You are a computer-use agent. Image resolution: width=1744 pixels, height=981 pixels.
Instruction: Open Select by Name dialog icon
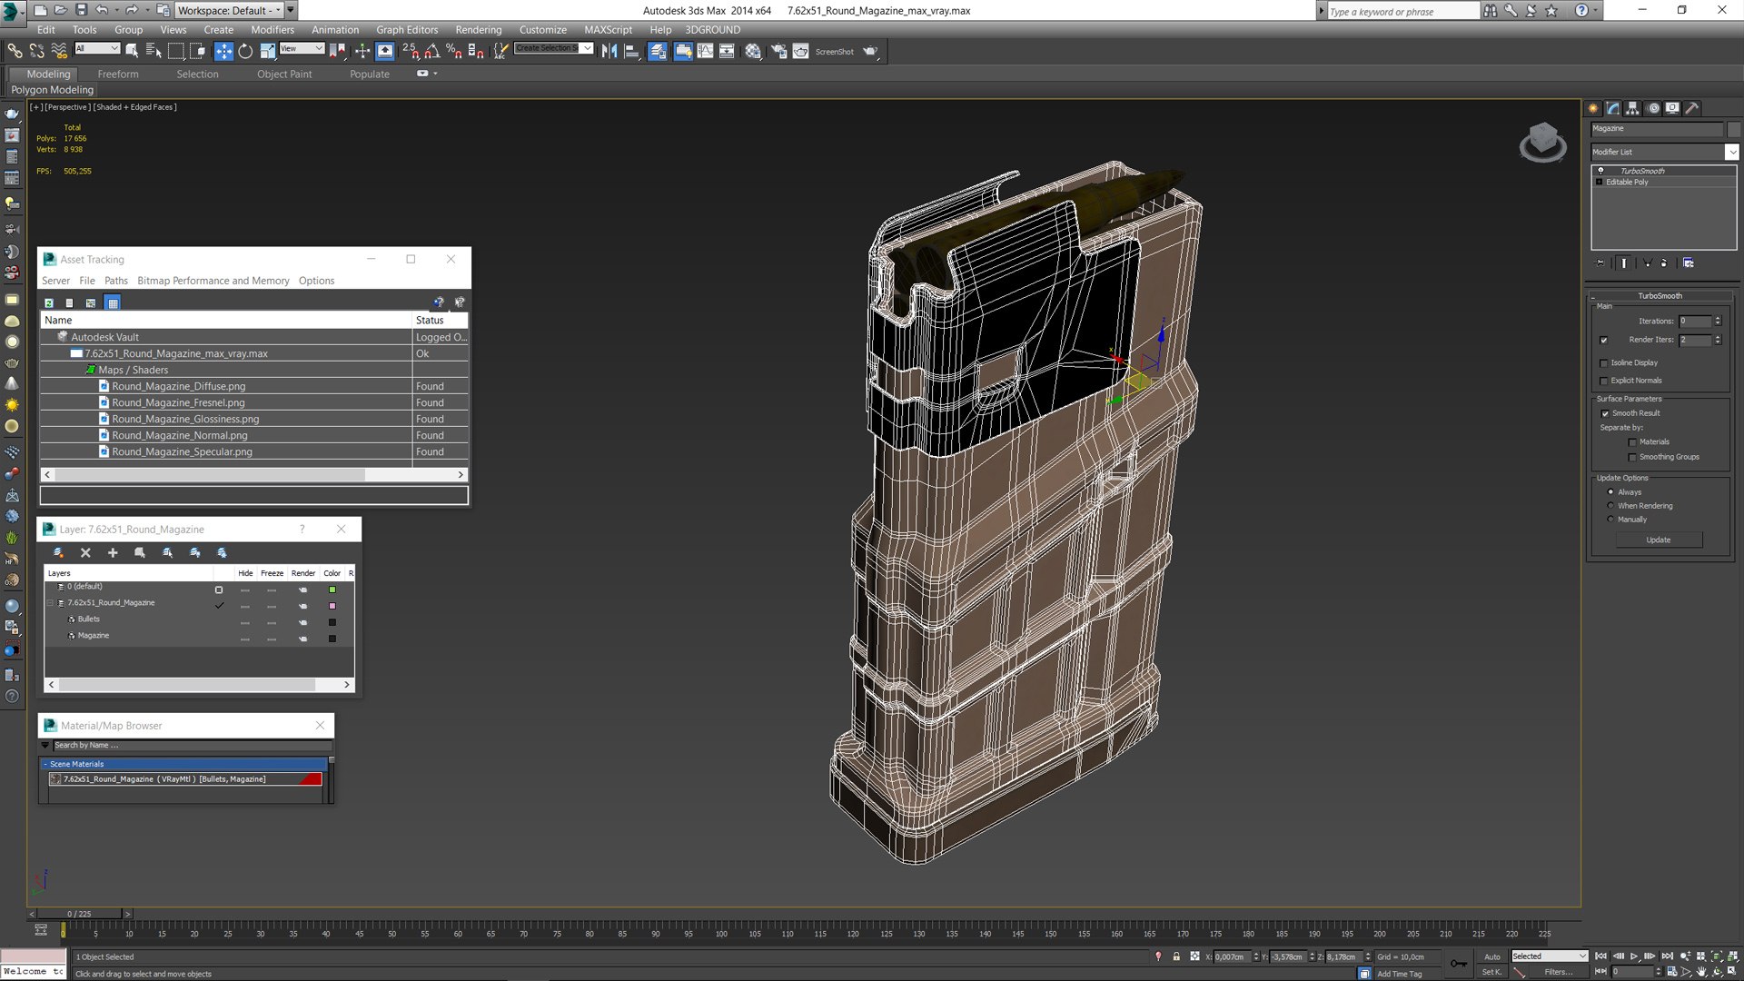pyautogui.click(x=153, y=52)
